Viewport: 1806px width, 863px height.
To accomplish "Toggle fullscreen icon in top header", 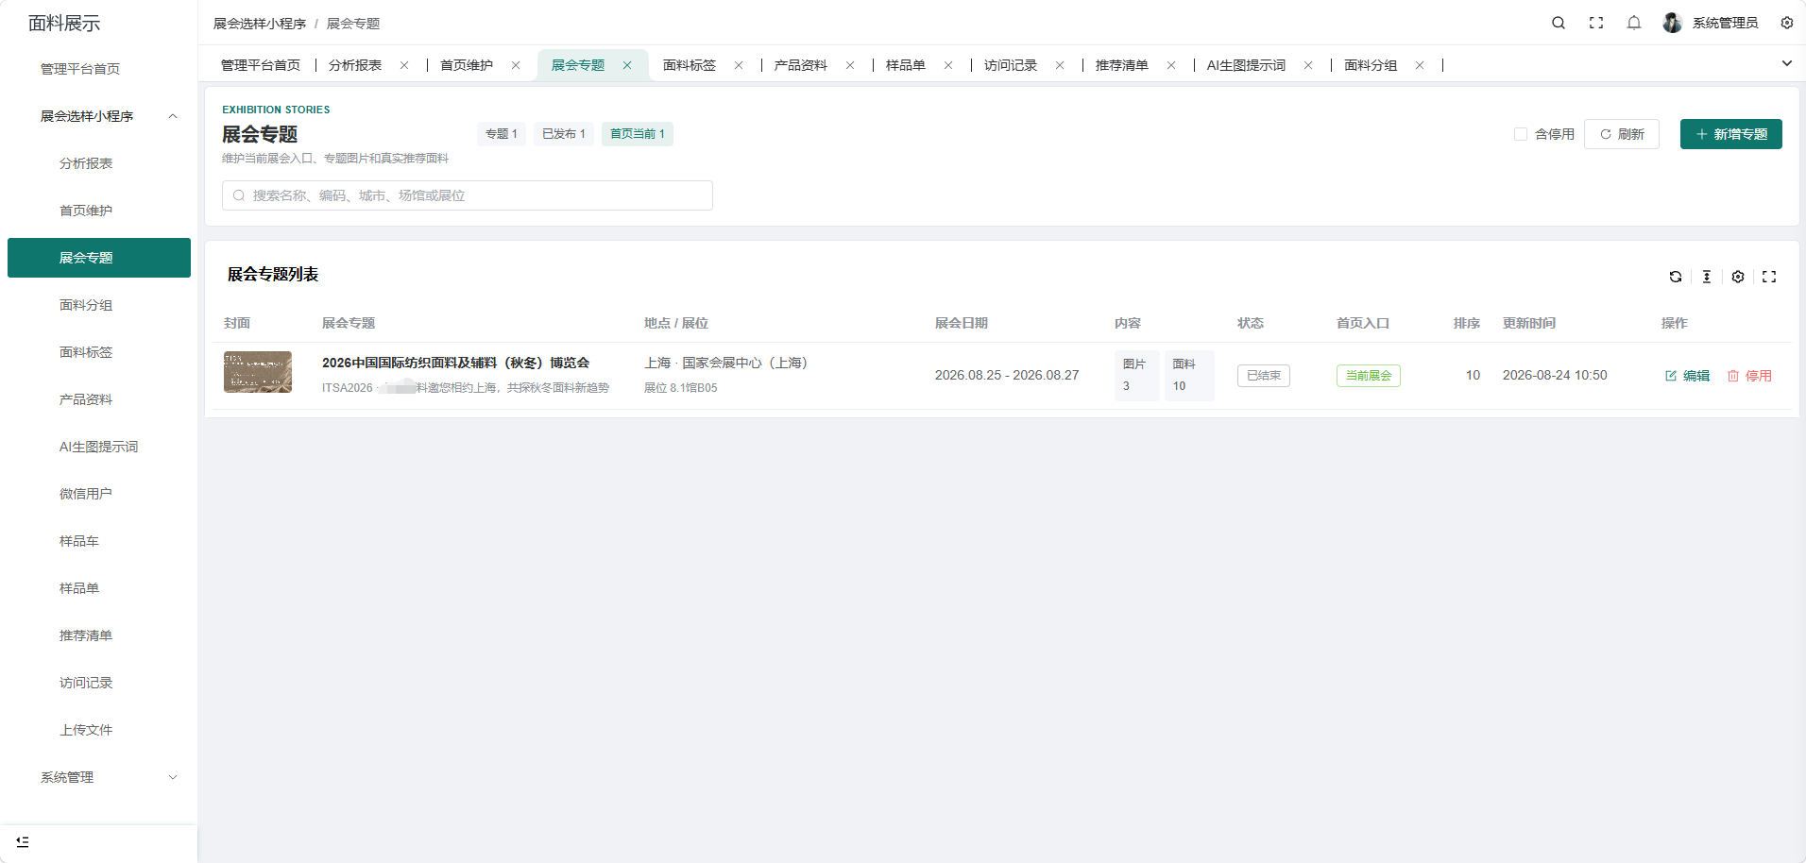I will (1596, 23).
